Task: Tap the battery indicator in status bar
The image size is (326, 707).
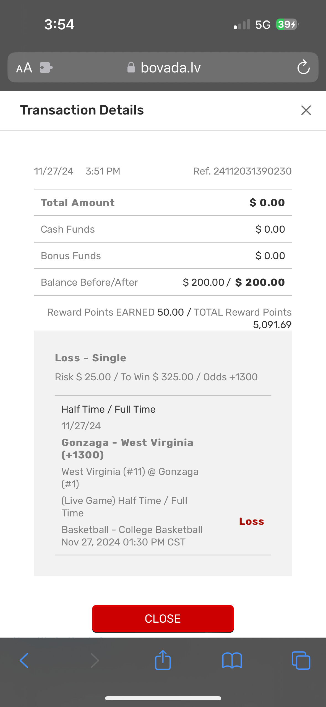Action: (287, 24)
